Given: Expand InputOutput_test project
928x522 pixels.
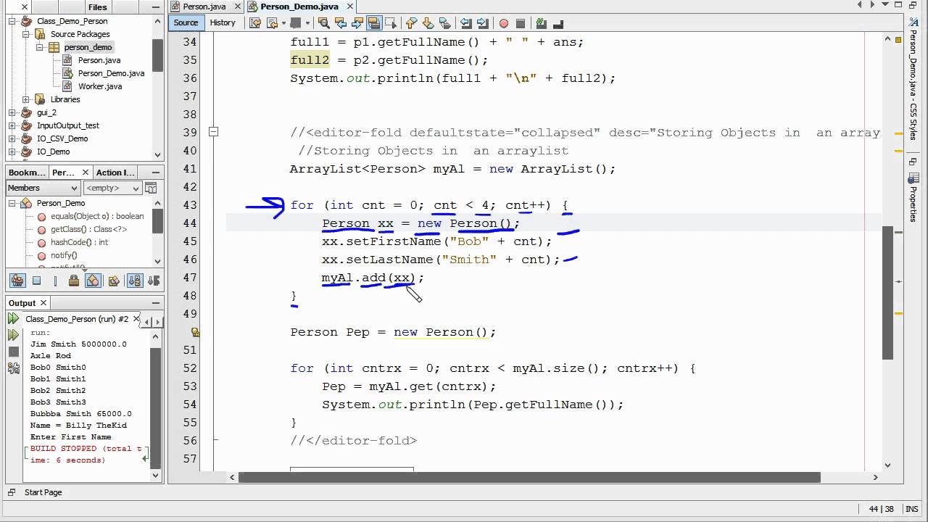Looking at the screenshot, I should [12, 125].
